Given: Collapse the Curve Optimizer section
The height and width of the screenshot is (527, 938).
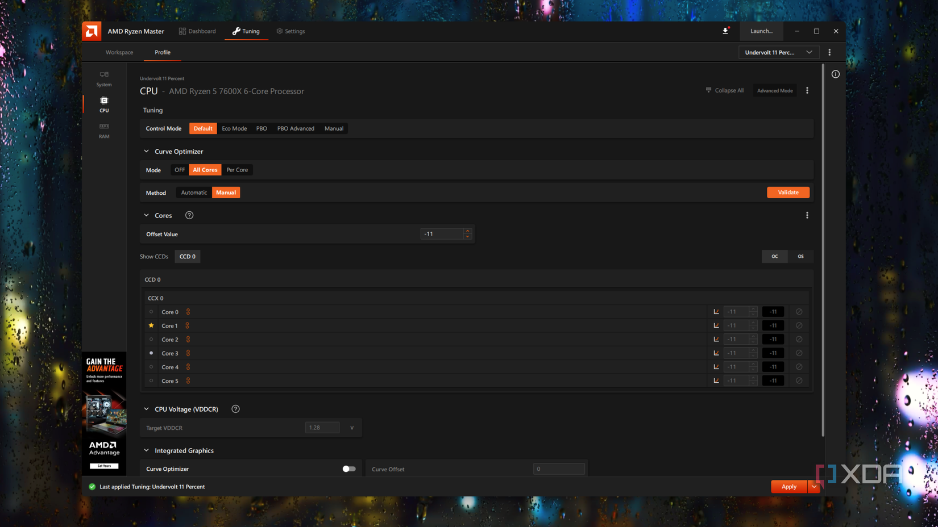Looking at the screenshot, I should coord(146,152).
